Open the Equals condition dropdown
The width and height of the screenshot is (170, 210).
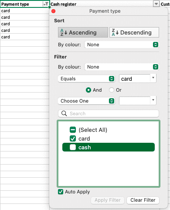87,79
